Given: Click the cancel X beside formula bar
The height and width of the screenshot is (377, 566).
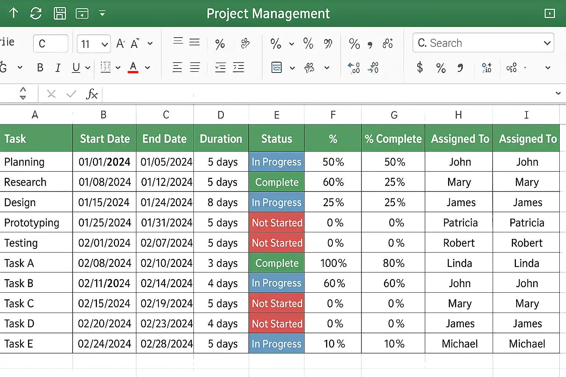Looking at the screenshot, I should pos(52,94).
